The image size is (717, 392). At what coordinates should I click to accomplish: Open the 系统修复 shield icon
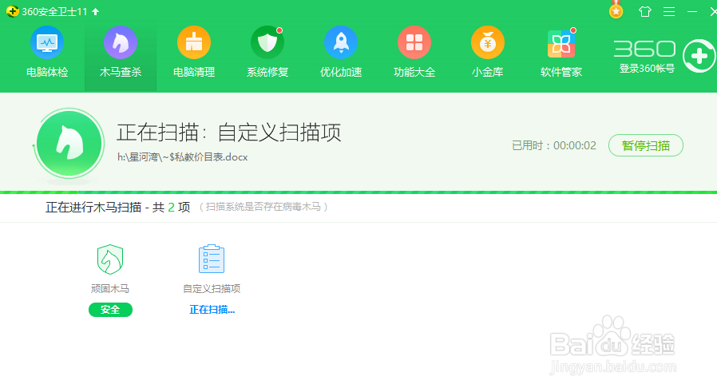267,42
